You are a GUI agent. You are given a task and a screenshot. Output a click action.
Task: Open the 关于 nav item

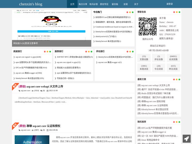136,4
